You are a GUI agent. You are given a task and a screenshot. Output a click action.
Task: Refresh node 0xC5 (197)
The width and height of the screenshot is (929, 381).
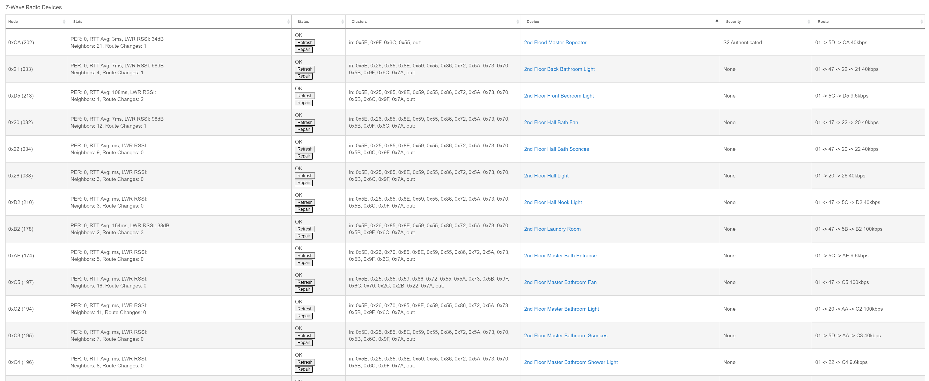[305, 283]
